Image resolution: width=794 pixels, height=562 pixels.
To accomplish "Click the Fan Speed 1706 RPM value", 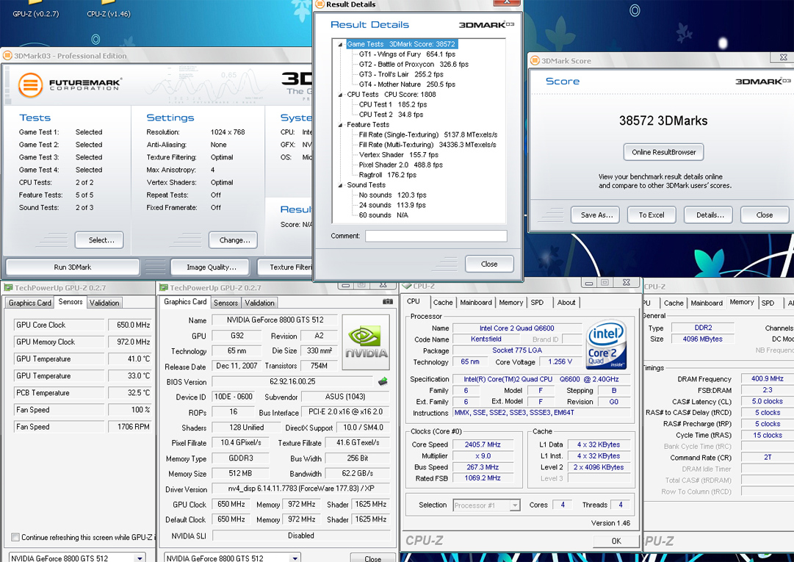I will click(x=129, y=427).
